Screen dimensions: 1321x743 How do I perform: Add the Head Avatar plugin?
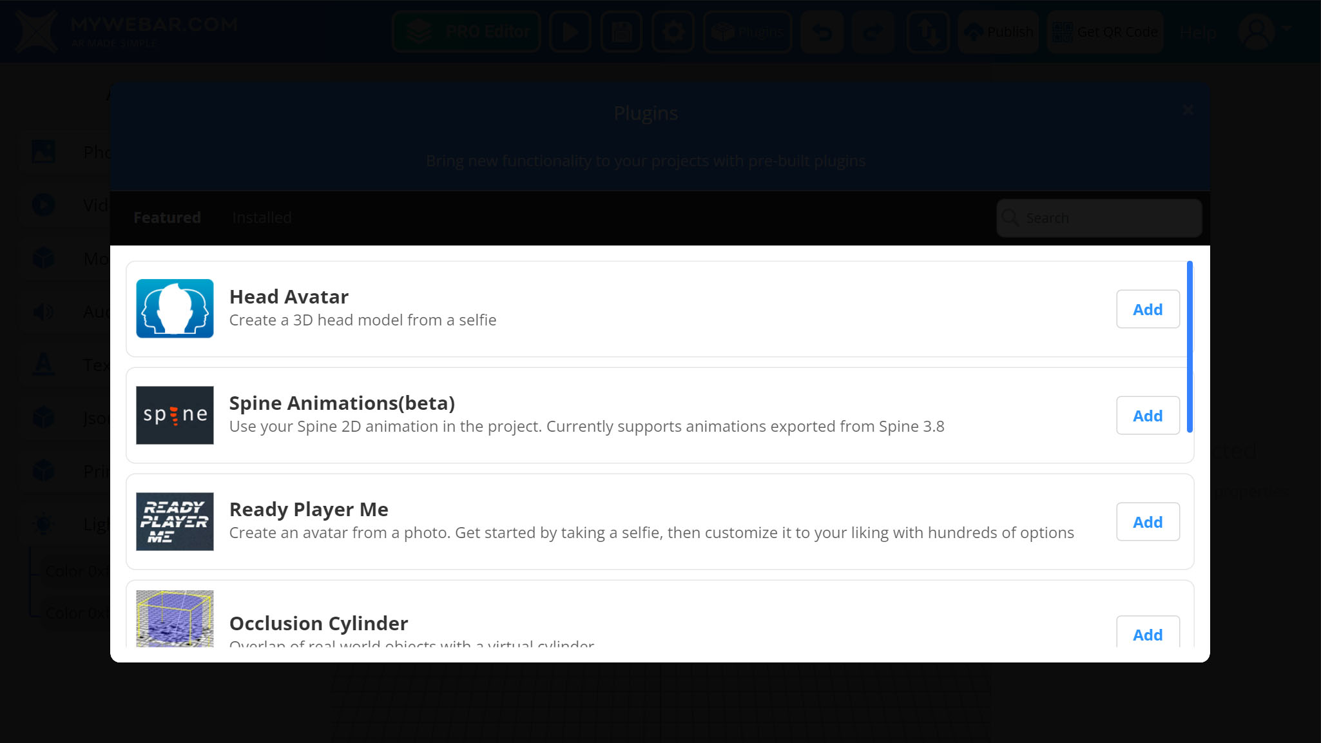[x=1148, y=309]
